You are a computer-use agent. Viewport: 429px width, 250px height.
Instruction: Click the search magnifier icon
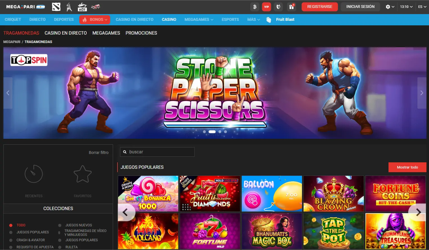[125, 152]
